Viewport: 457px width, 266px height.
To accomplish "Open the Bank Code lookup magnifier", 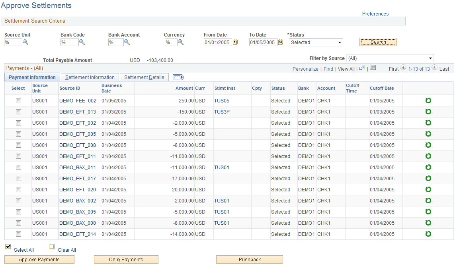I will coord(82,42).
